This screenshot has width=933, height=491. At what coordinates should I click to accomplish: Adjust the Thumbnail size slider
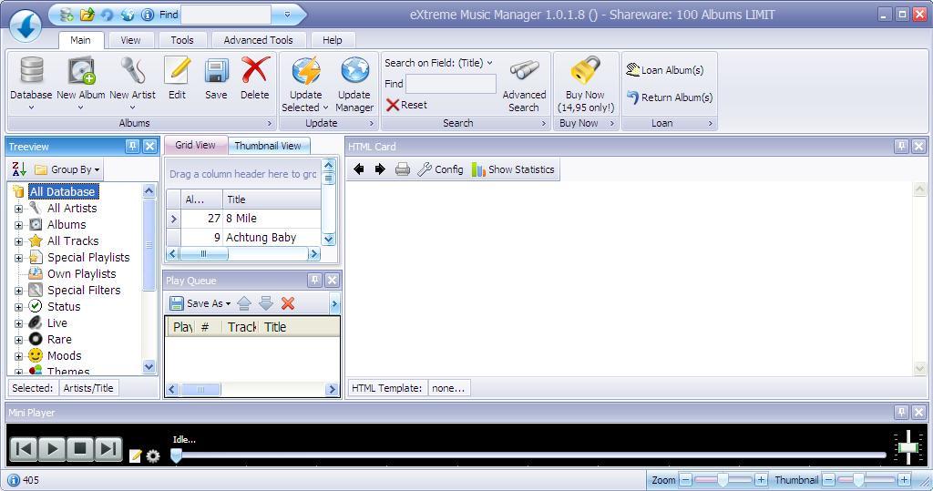tap(866, 480)
